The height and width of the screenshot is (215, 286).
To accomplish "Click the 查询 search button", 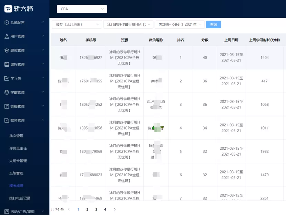I will 213,24.
